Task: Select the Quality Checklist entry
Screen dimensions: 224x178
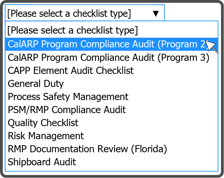Action: [112, 123]
